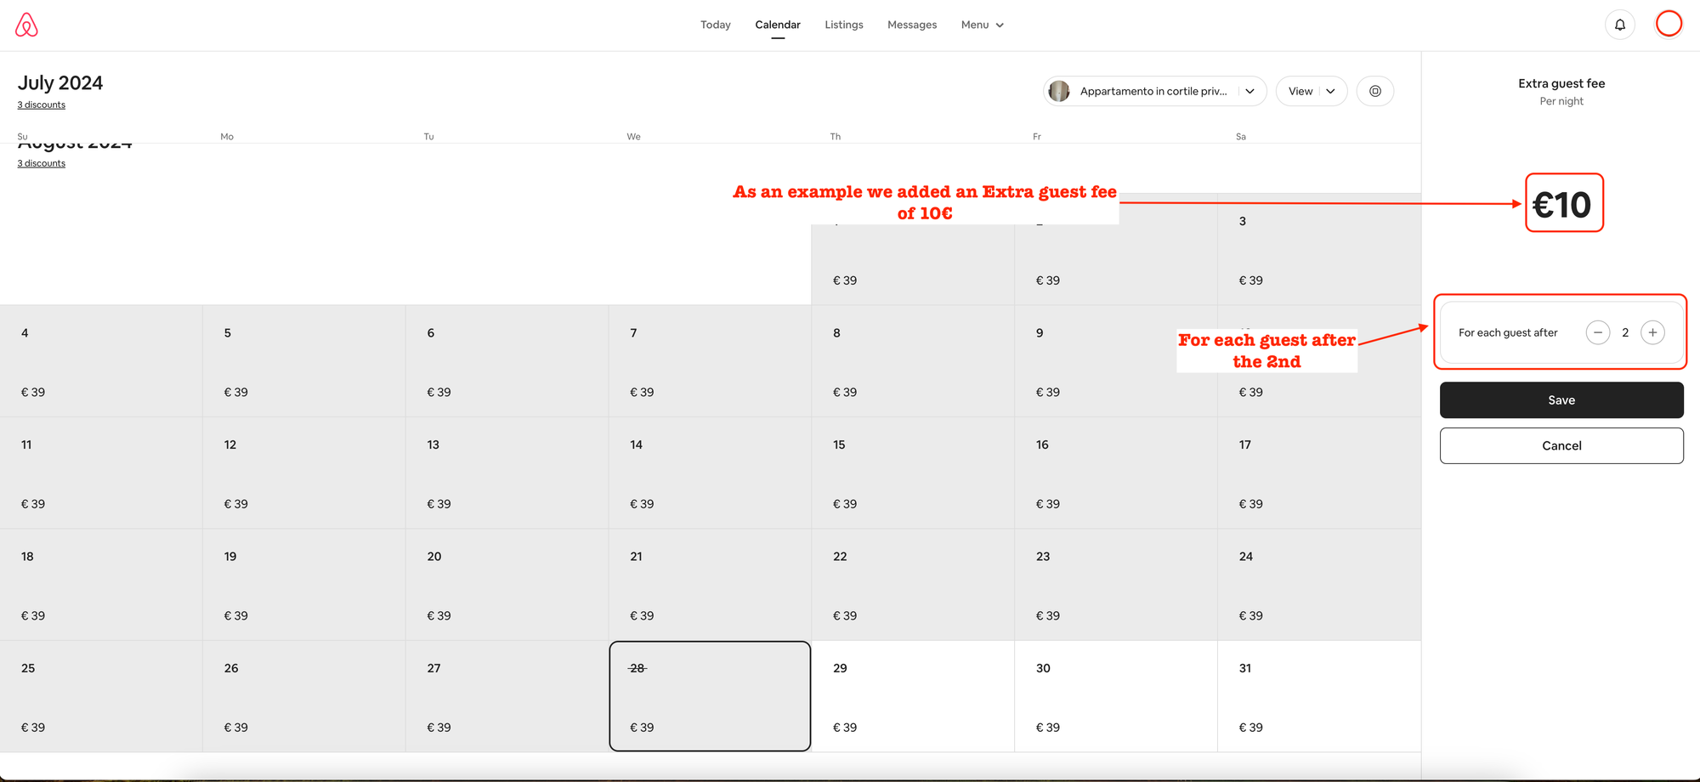Open July 3 discounts link
Screen dimensions: 1700x782
(41, 105)
